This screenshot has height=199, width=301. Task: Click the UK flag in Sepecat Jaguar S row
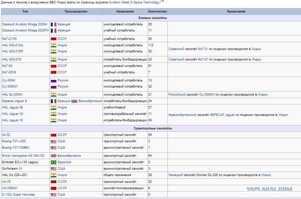pos(74,101)
